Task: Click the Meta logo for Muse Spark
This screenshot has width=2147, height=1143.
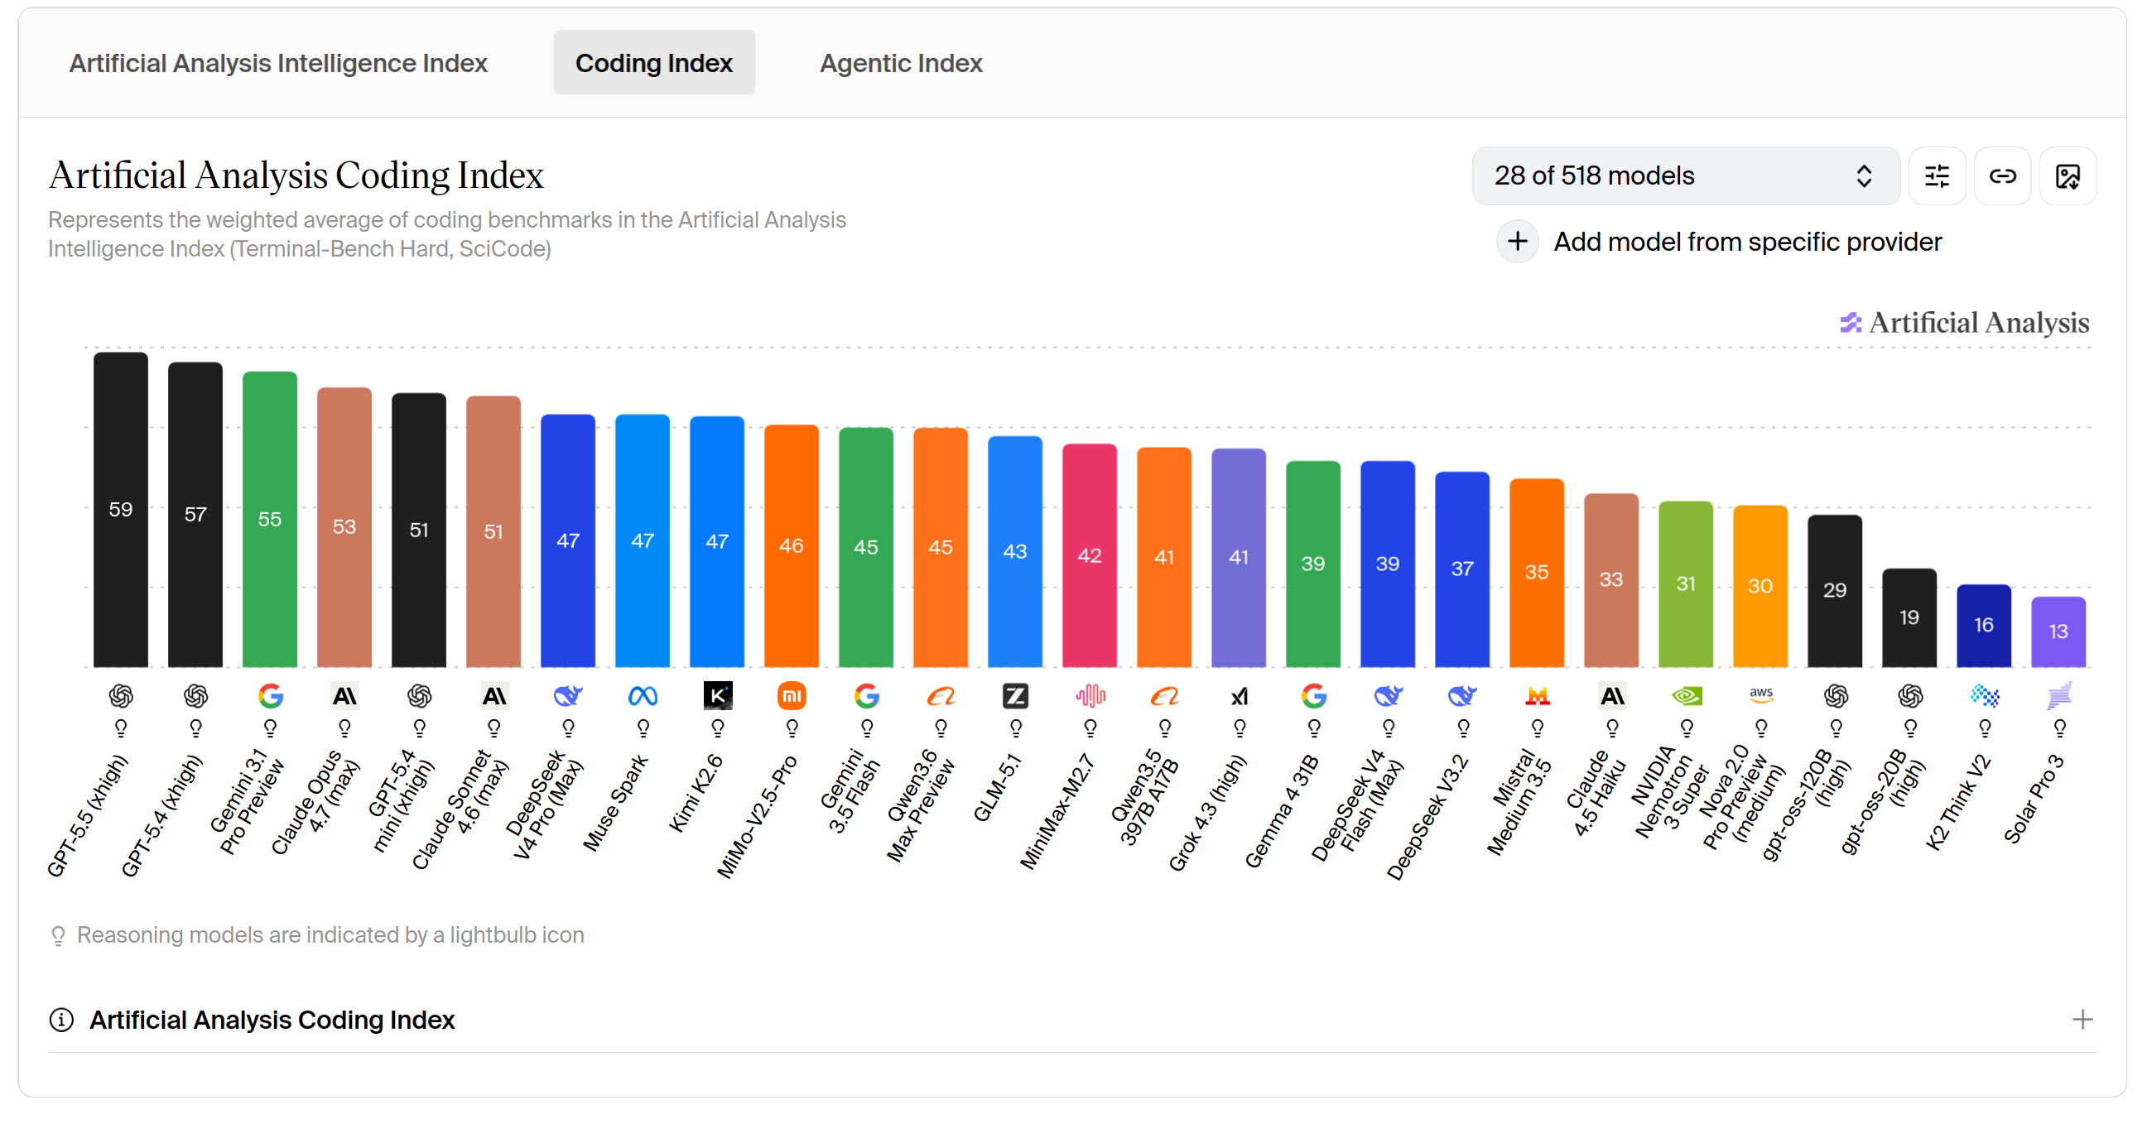Action: pyautogui.click(x=643, y=694)
